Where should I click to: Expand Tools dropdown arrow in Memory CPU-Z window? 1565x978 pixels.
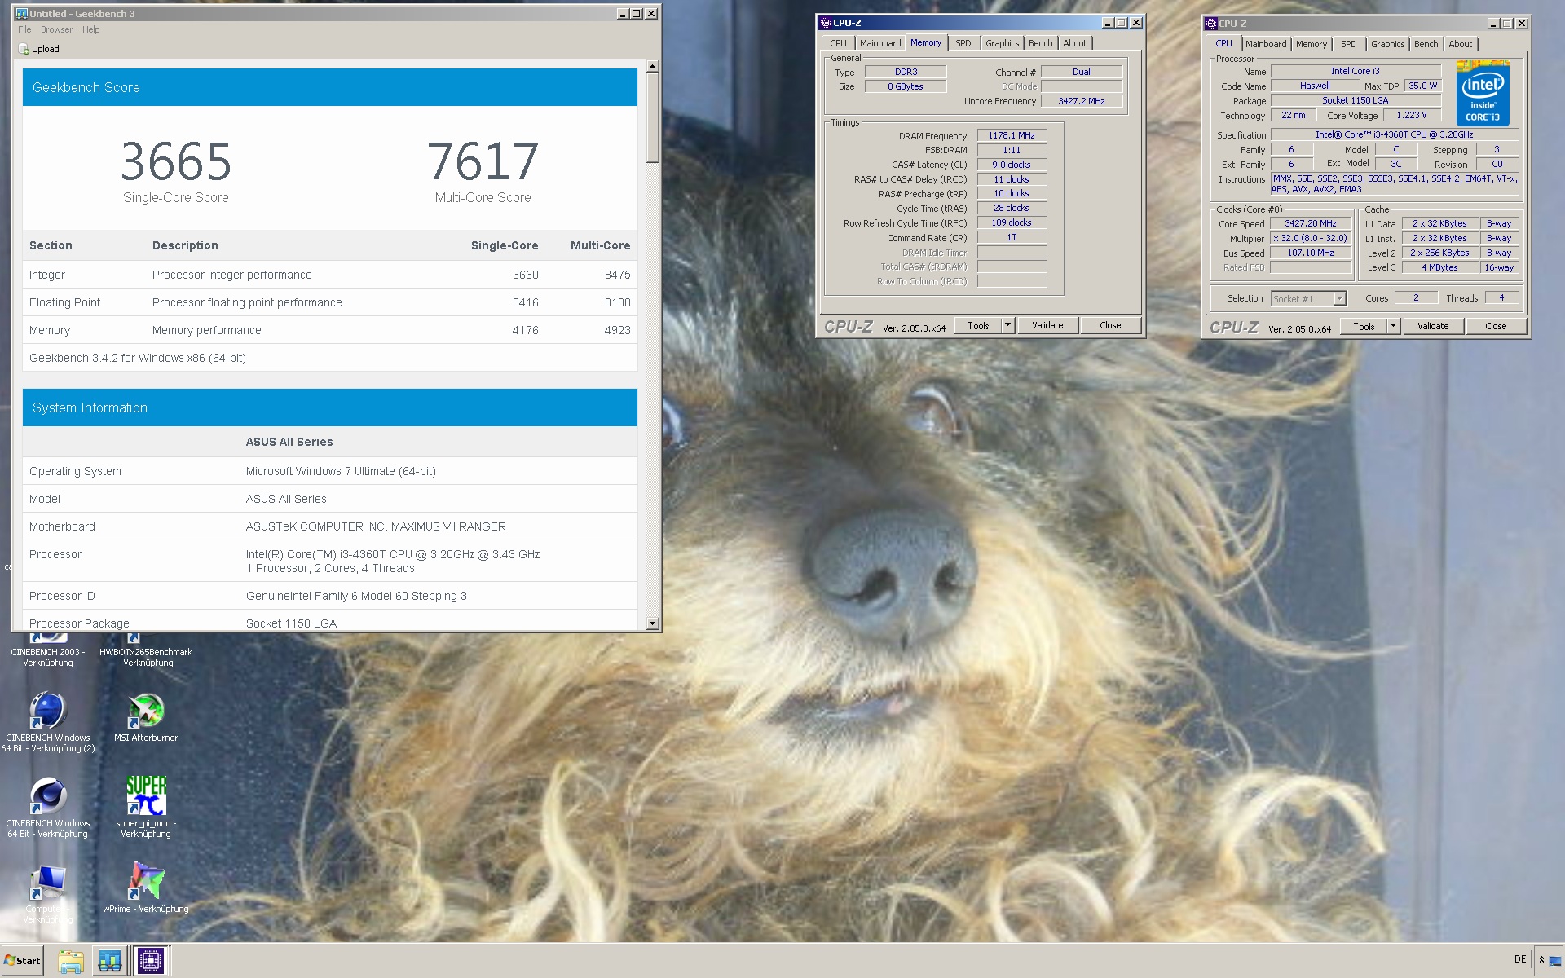point(1007,325)
